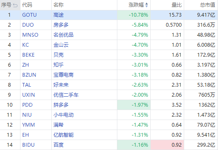Select the YMM ticker code

(x=28, y=125)
